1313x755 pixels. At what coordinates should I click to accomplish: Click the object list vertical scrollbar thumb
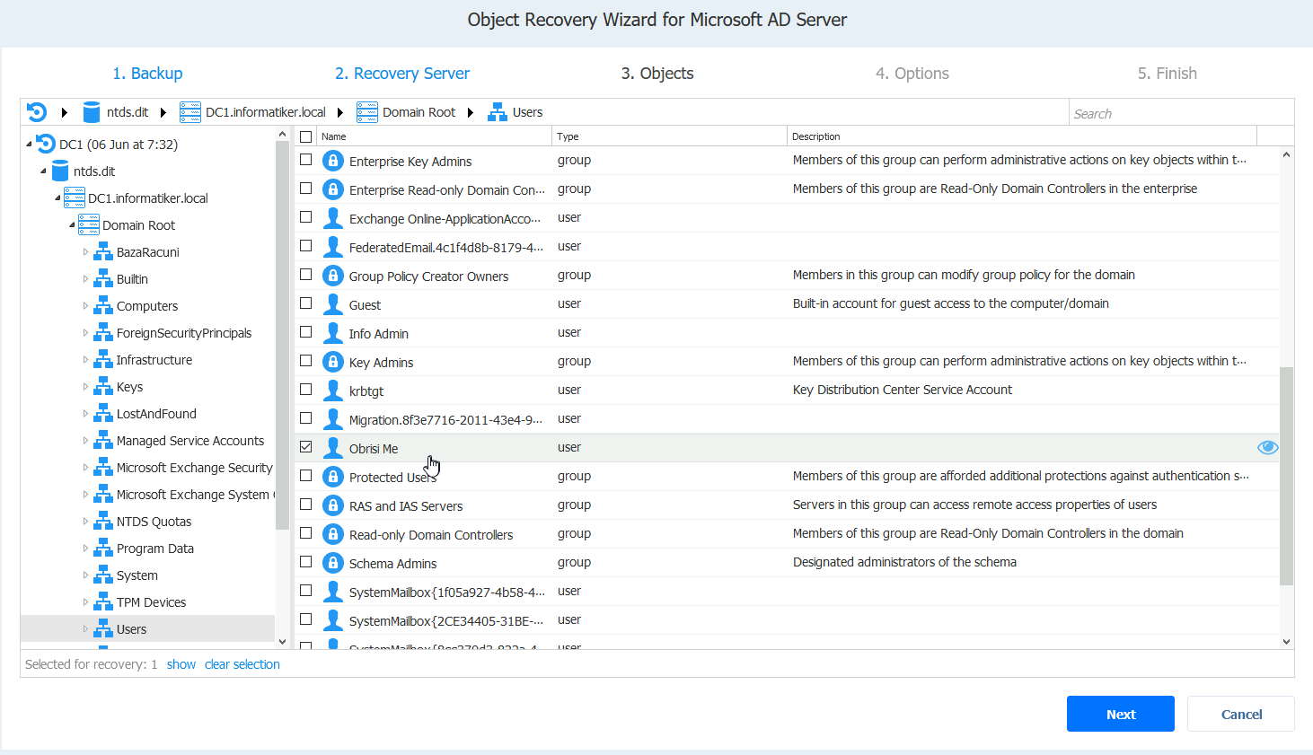pyautogui.click(x=1286, y=476)
